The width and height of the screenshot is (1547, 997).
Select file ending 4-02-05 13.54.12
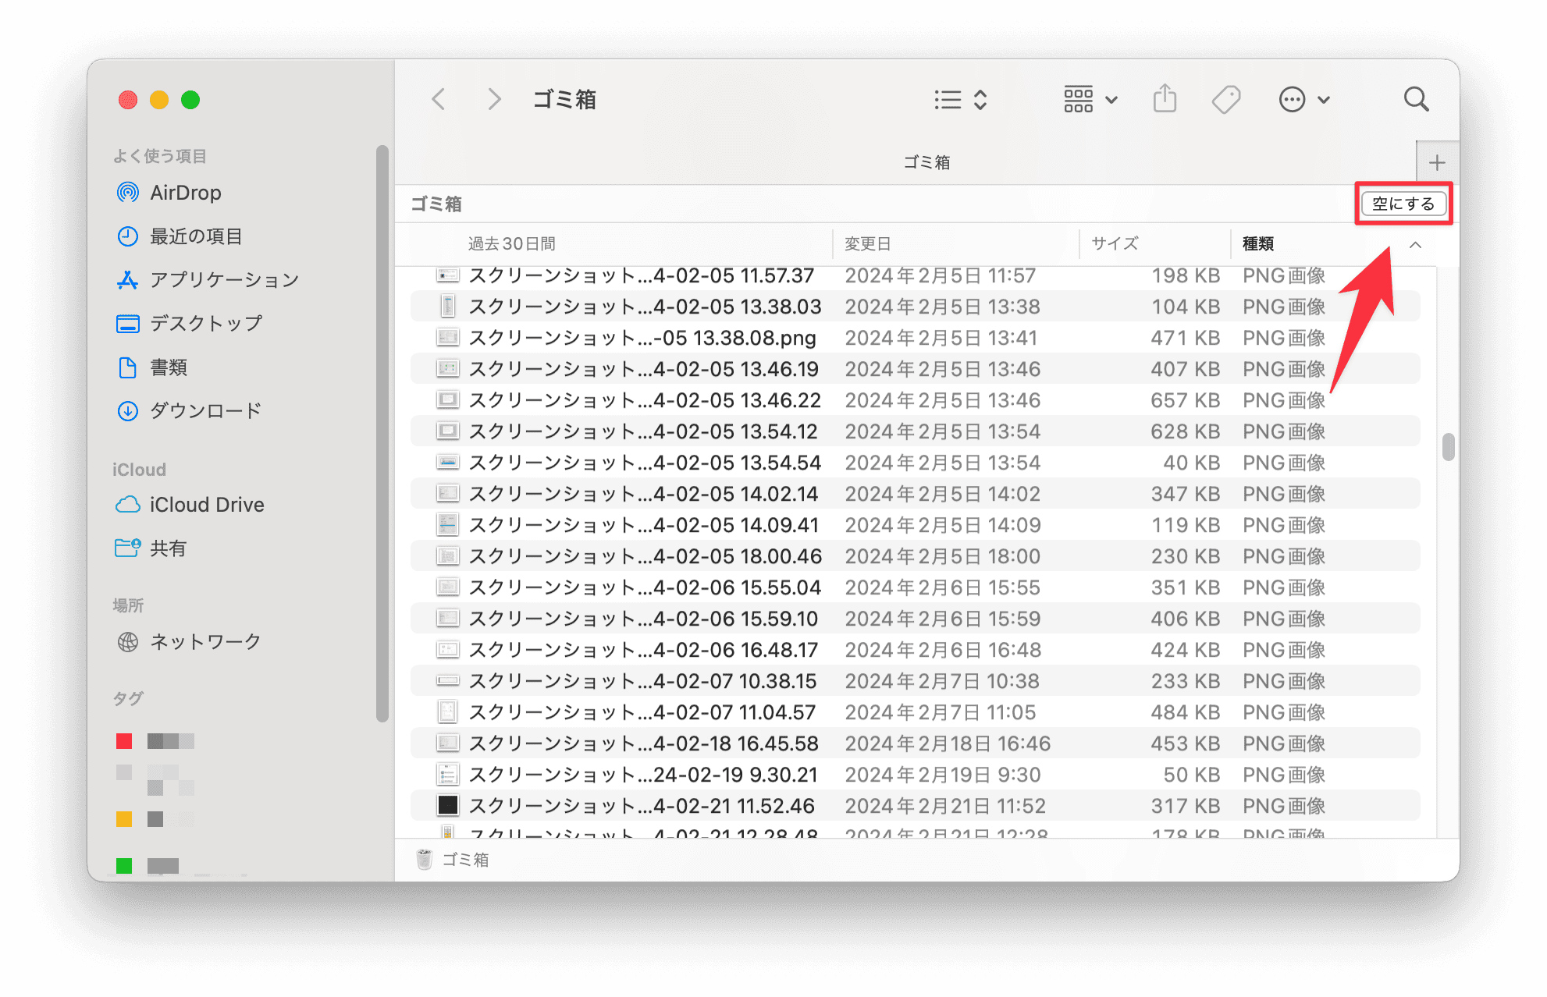click(915, 431)
